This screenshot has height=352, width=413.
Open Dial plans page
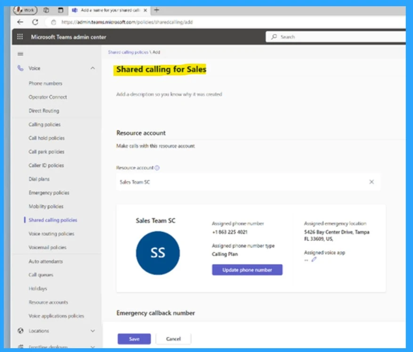click(x=39, y=179)
